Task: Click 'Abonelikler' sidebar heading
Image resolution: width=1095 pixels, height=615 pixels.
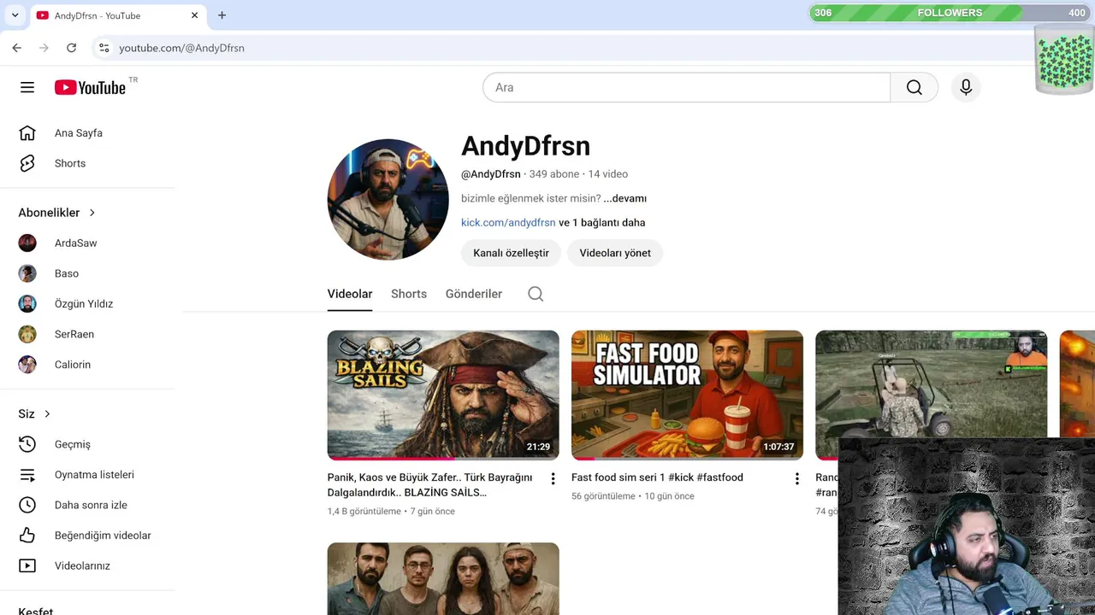Action: click(49, 213)
